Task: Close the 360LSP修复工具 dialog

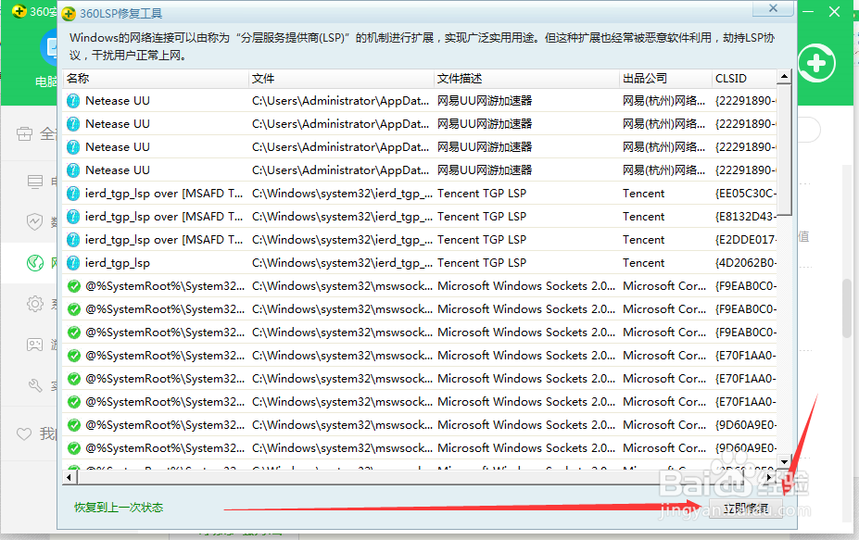Action: point(773,8)
